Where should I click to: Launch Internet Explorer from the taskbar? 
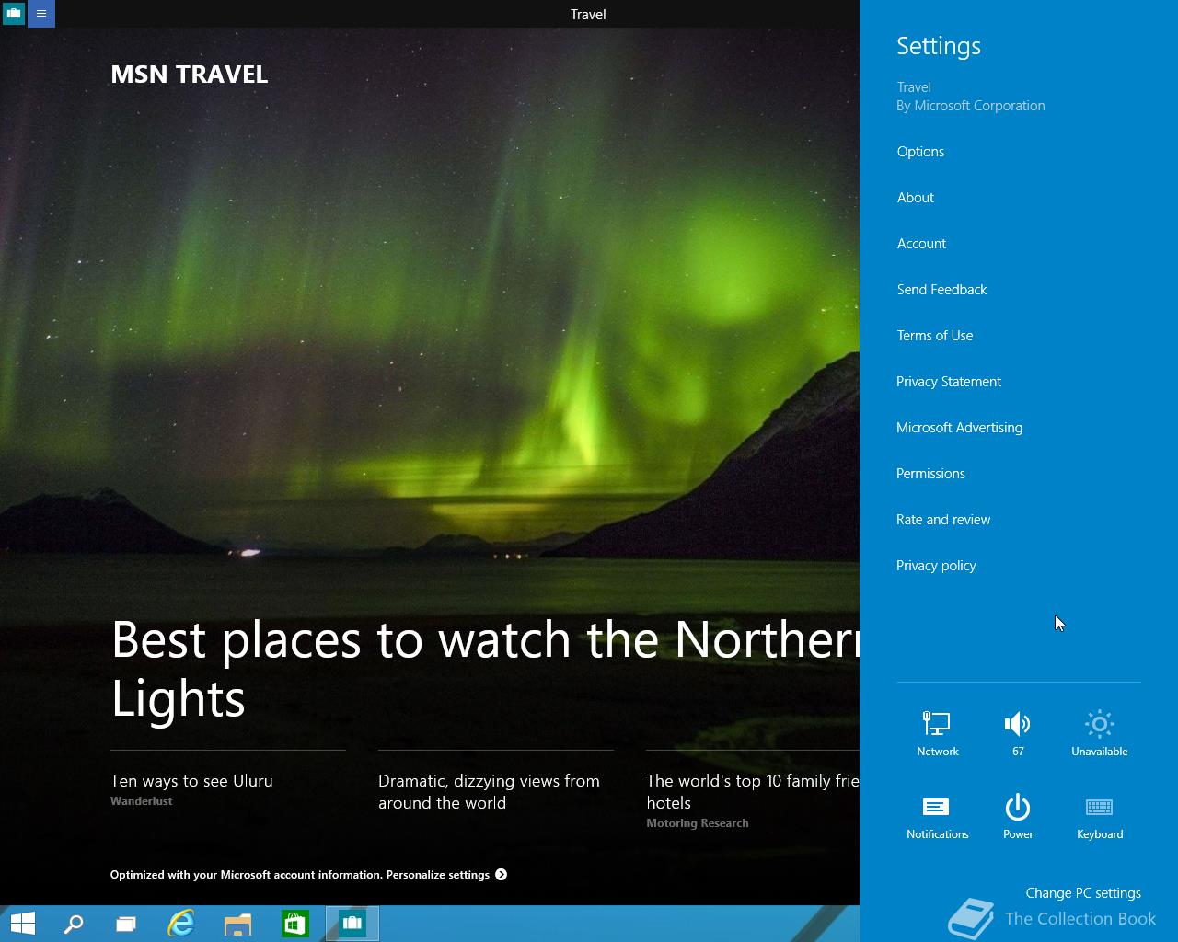pos(181,923)
